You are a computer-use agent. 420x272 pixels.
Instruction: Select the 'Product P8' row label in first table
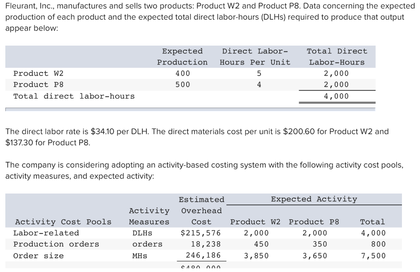pos(38,85)
